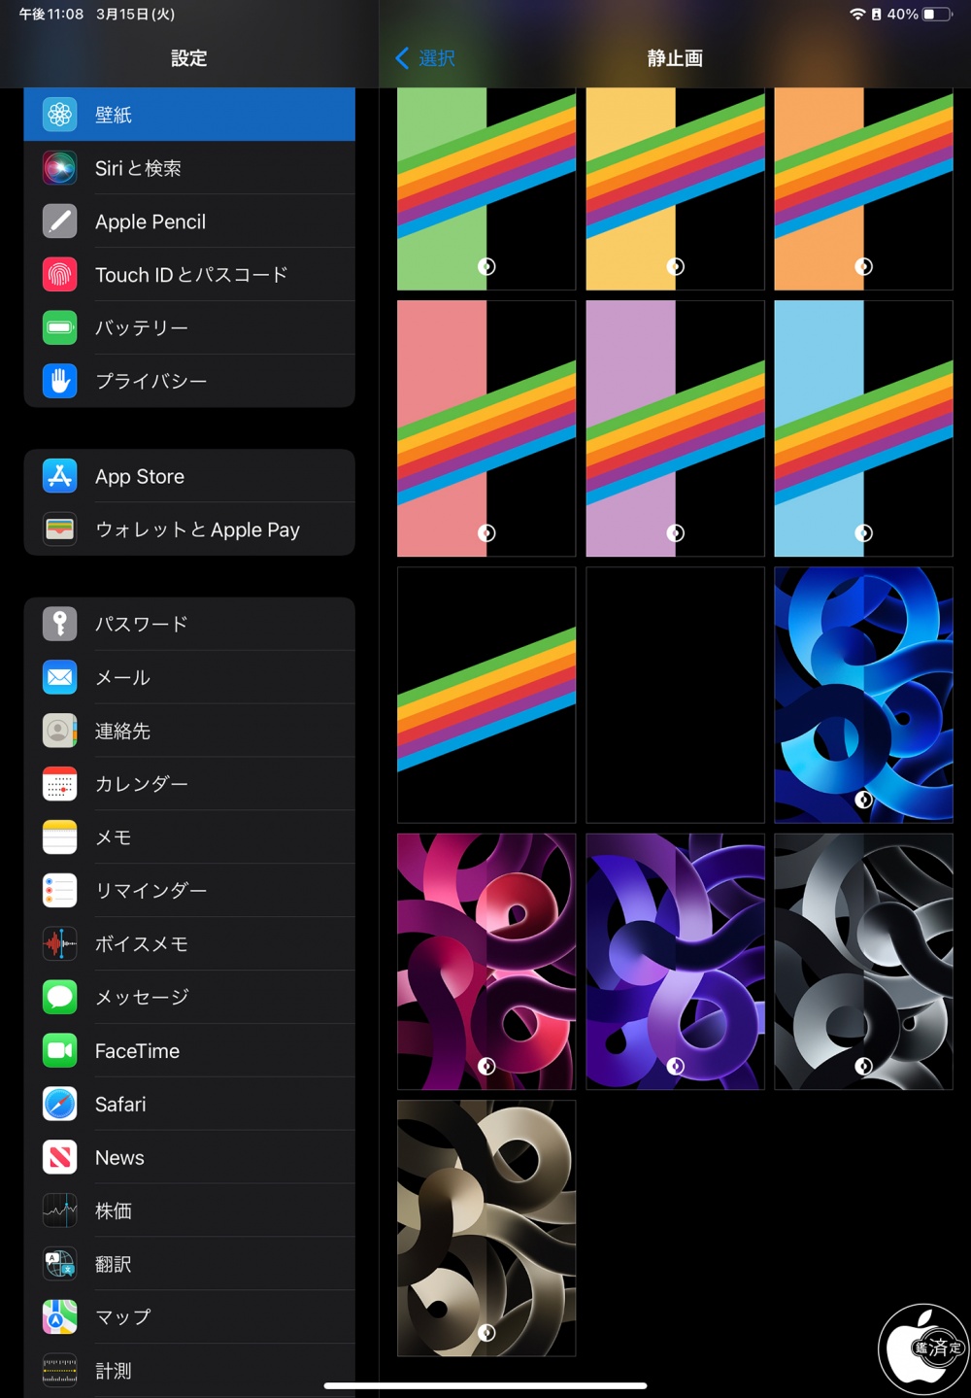Select the purple rainbow stripe wallpaper
Viewport: 971px width, 1398px height.
pyautogui.click(x=675, y=428)
